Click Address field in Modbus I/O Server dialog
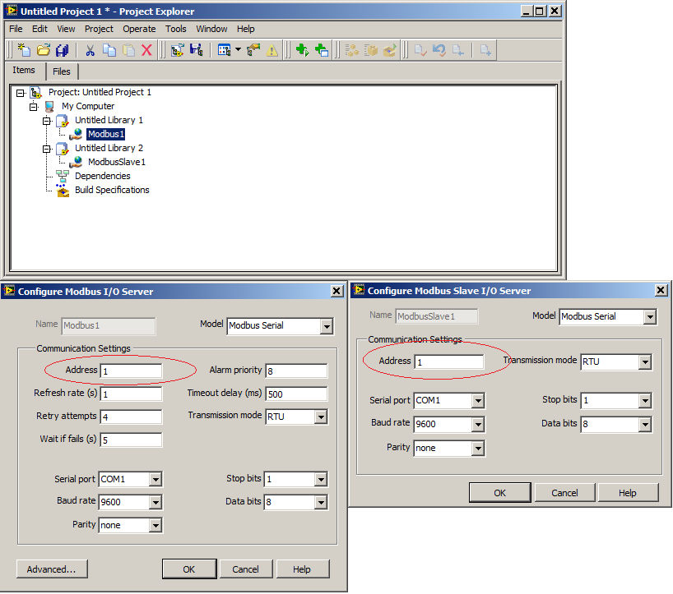The width and height of the screenshot is (673, 594). (132, 371)
